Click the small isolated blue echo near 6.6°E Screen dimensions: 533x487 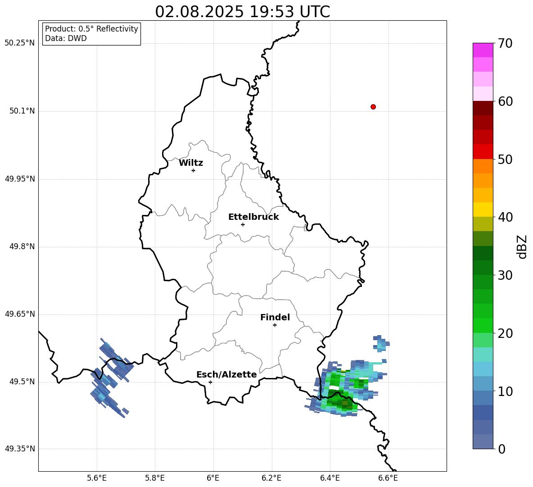click(381, 343)
